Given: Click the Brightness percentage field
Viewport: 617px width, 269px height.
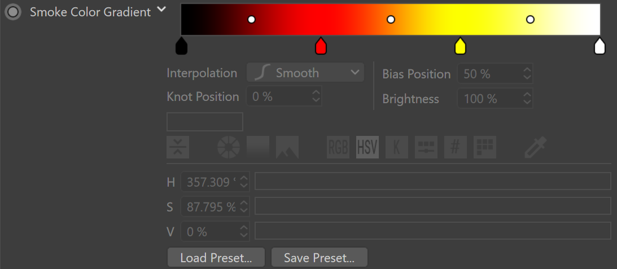Looking at the screenshot, I should click(495, 98).
